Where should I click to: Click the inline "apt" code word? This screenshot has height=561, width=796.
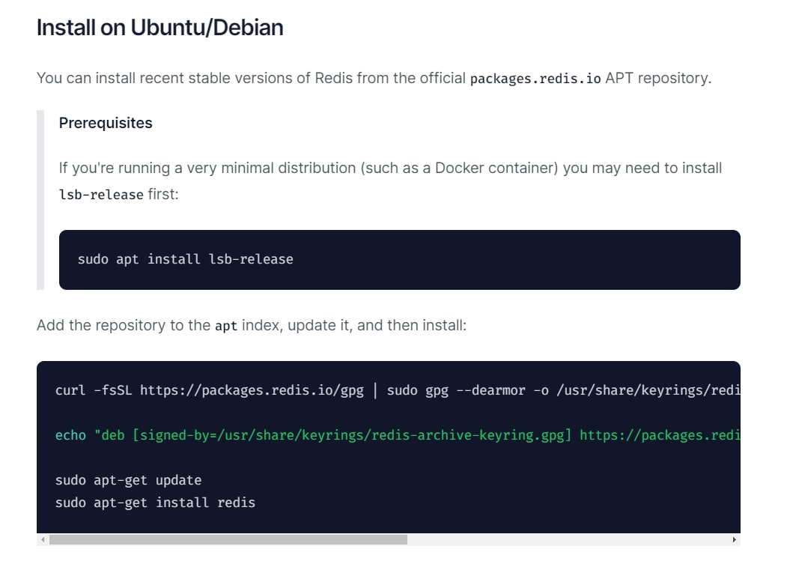[x=225, y=327]
